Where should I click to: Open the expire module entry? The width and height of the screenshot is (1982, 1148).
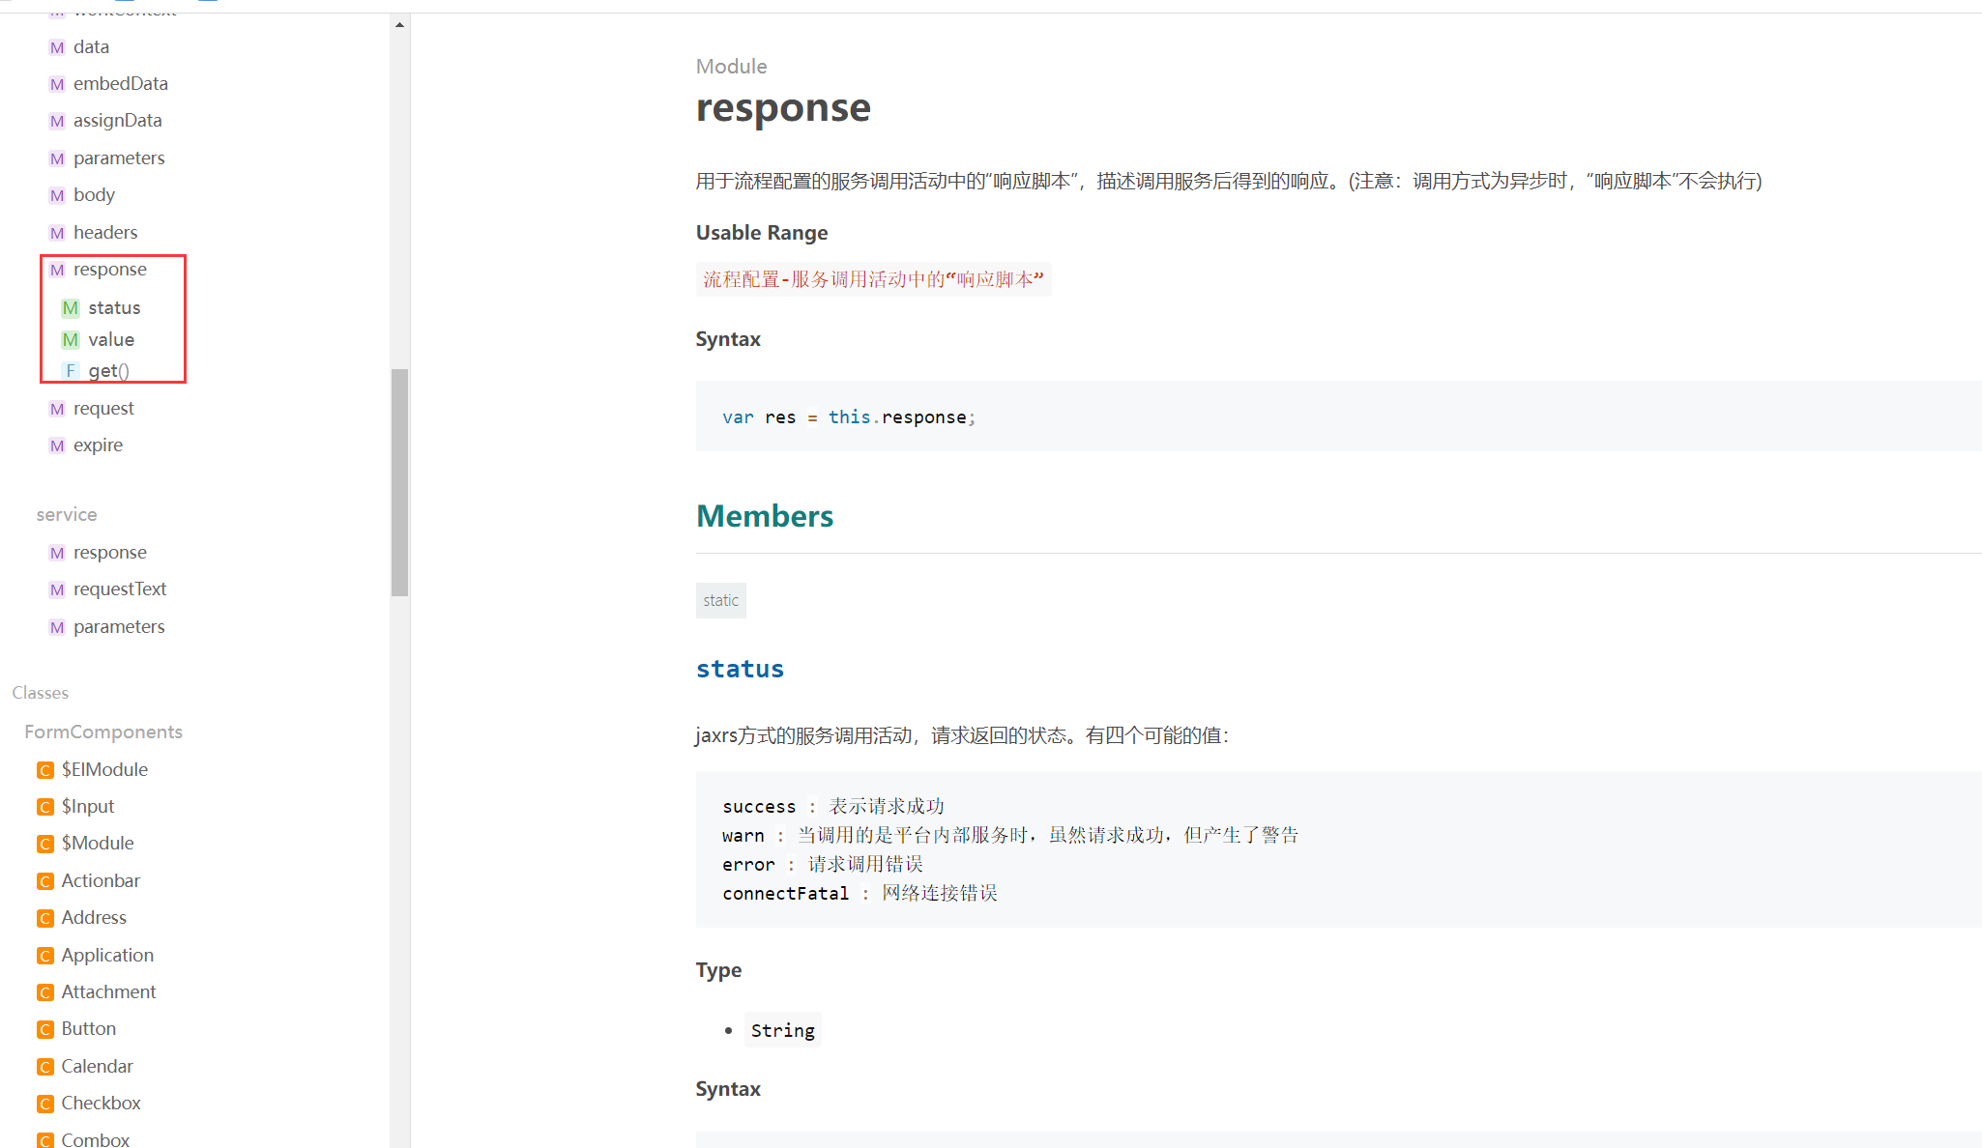pyautogui.click(x=98, y=445)
